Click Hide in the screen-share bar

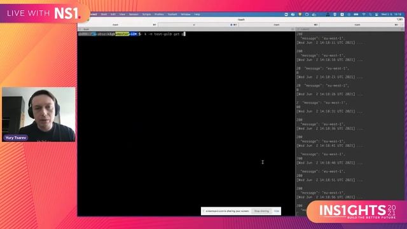[x=277, y=211]
